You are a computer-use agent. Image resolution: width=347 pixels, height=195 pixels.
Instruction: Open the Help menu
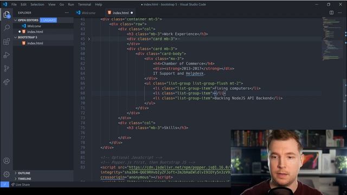point(99,4)
